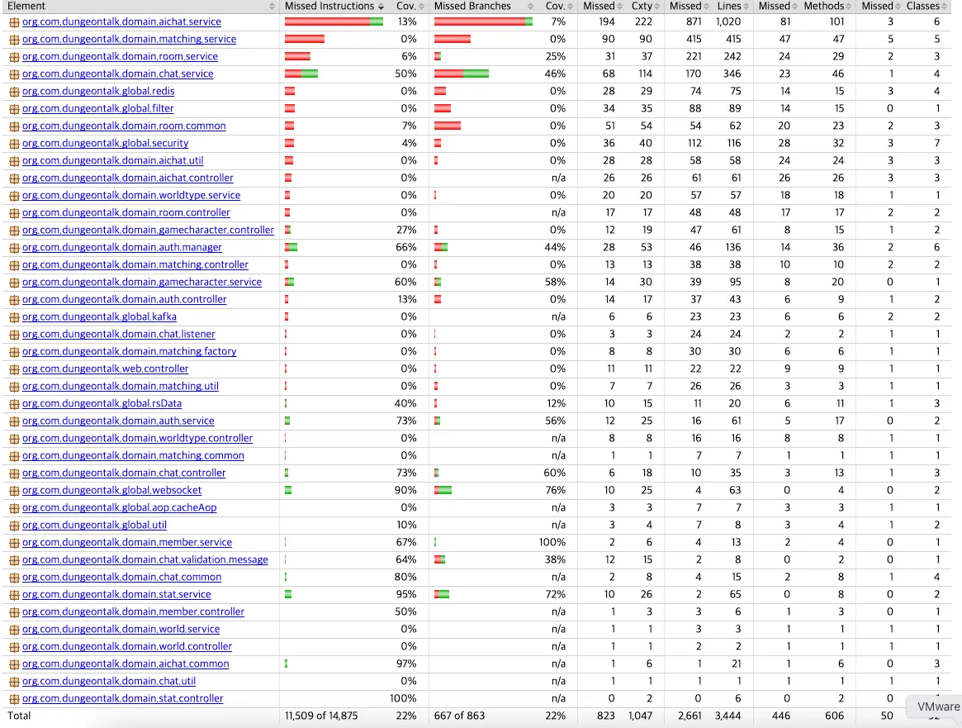Open org.com.dungeontalk.domain.member.controller link
962x728 pixels.
(133, 612)
